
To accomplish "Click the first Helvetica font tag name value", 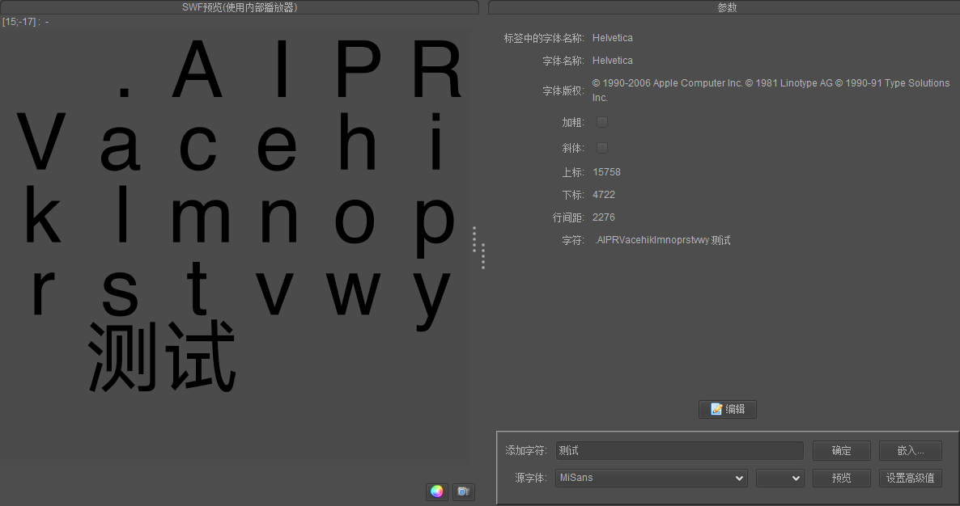I will point(612,38).
